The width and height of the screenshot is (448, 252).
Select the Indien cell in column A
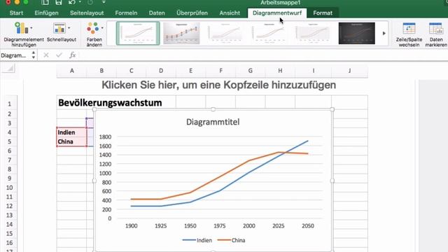pyautogui.click(x=71, y=132)
